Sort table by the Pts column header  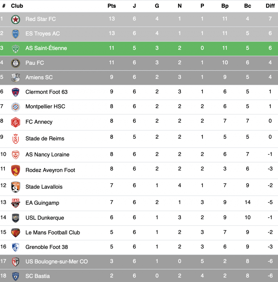pyautogui.click(x=111, y=6)
